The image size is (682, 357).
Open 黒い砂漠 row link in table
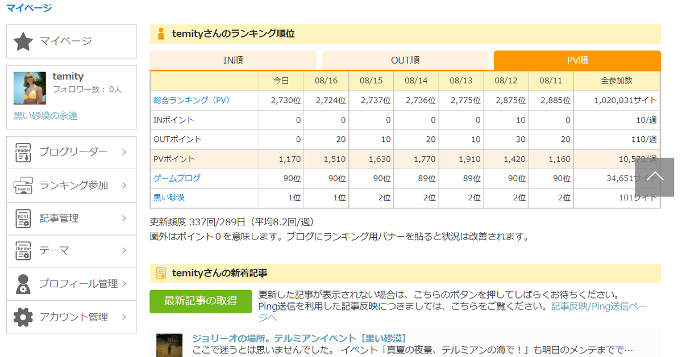point(169,198)
